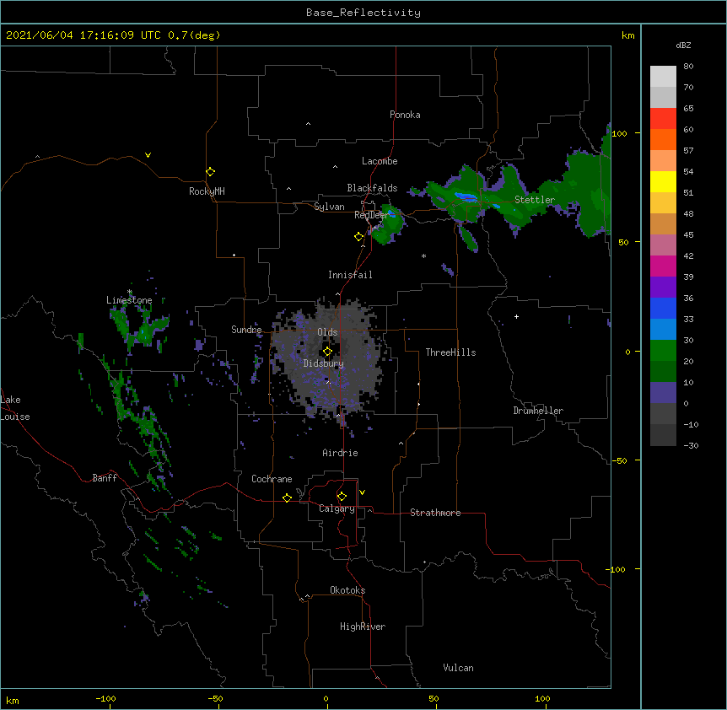The image size is (727, 710).
Task: Click the Okotoks label
Action: (x=347, y=590)
